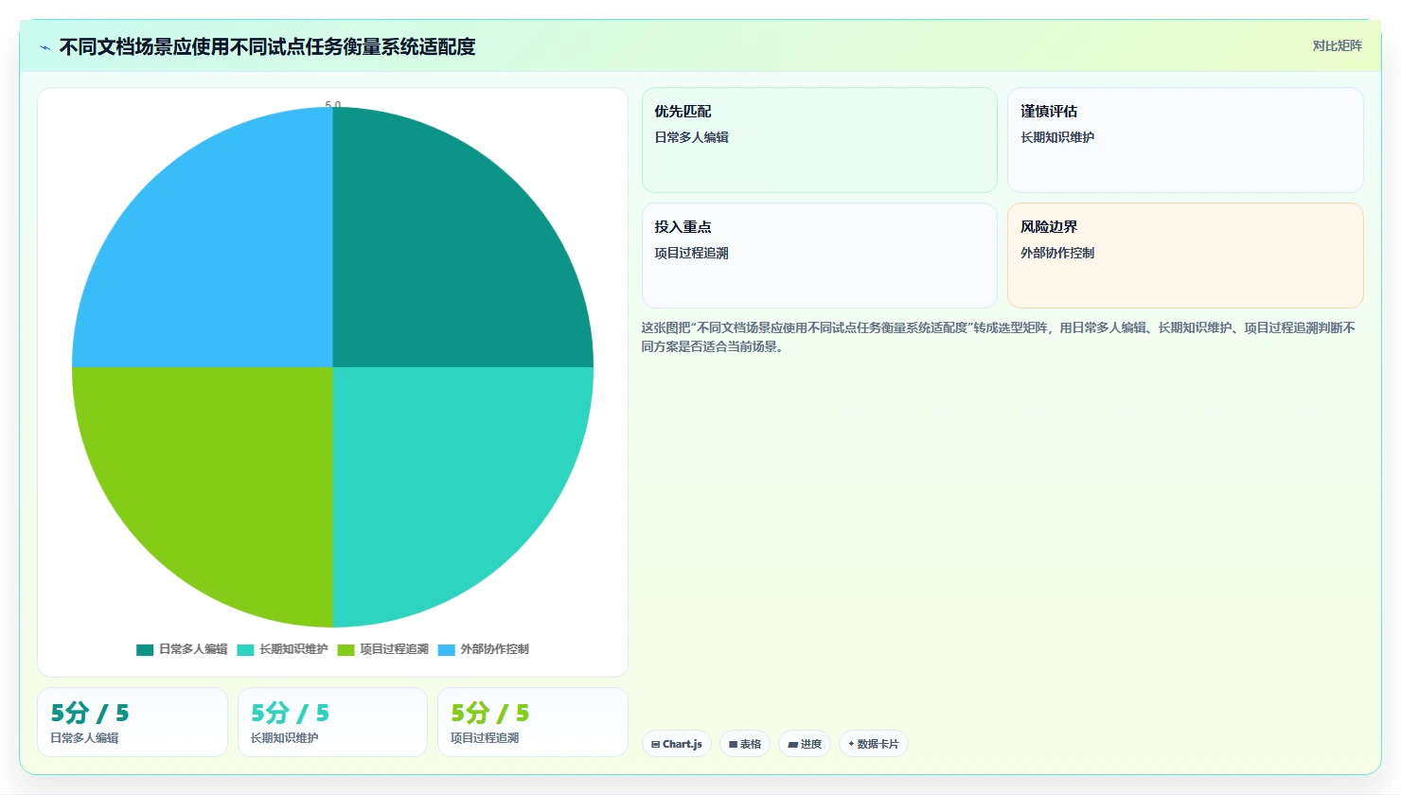Open the 投入重点 card
This screenshot has width=1401, height=795.
pyautogui.click(x=820, y=256)
